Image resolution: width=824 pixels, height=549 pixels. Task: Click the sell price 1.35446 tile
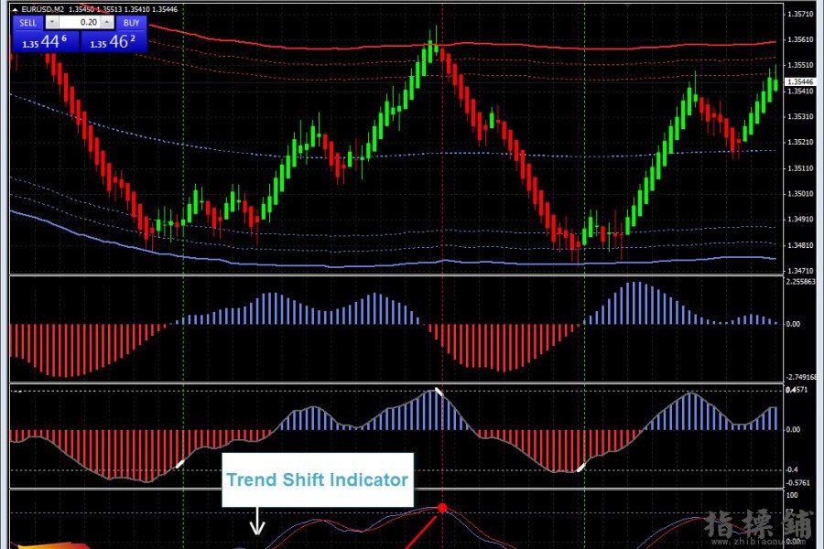coord(46,41)
